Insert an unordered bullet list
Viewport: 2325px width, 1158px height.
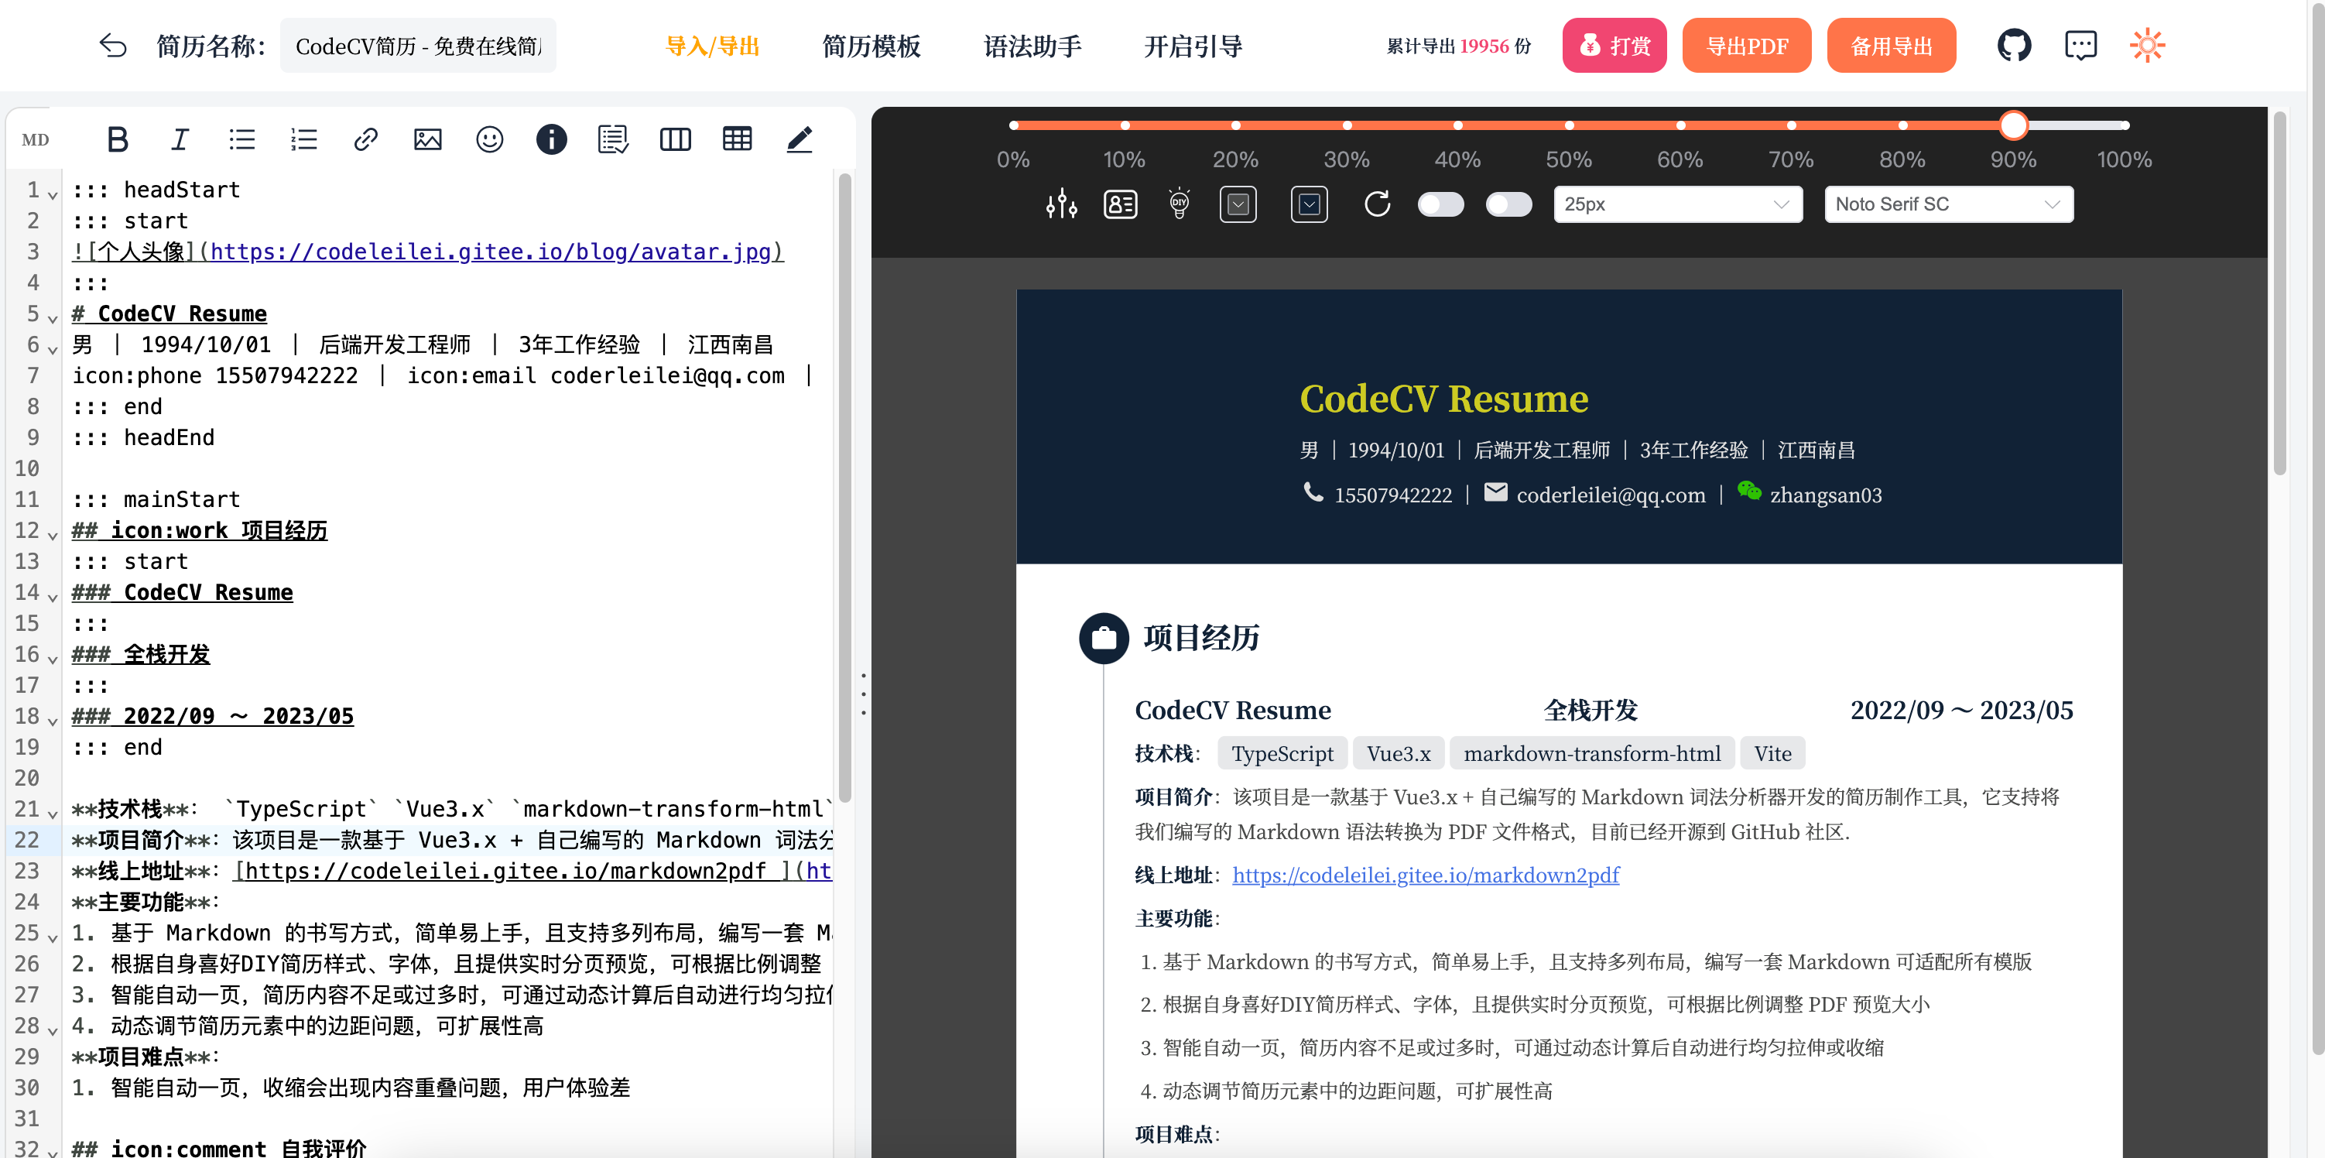click(241, 139)
